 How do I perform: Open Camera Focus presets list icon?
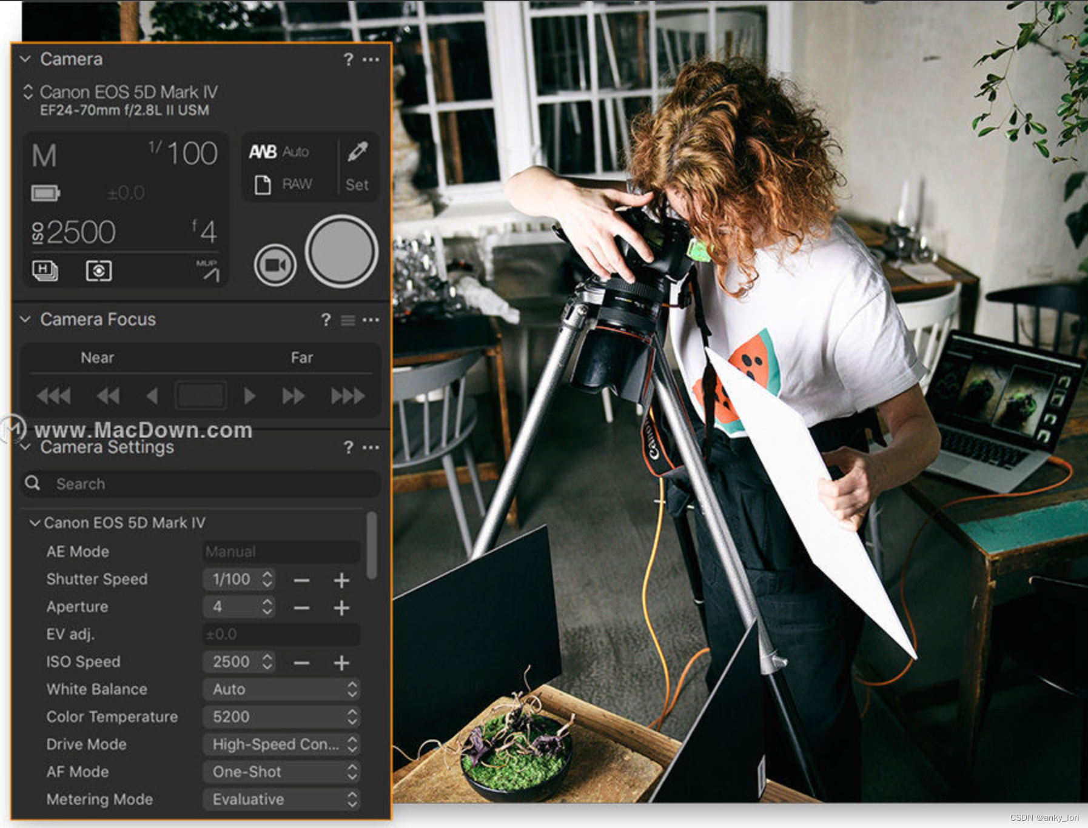click(348, 320)
